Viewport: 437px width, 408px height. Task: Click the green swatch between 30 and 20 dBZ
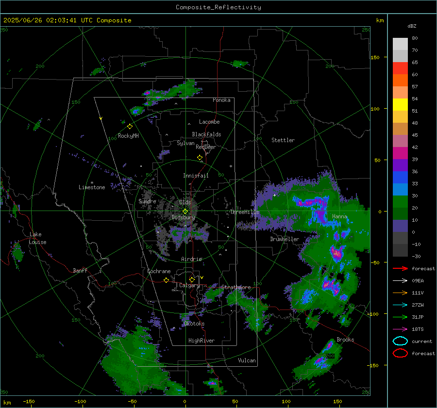[x=400, y=202]
